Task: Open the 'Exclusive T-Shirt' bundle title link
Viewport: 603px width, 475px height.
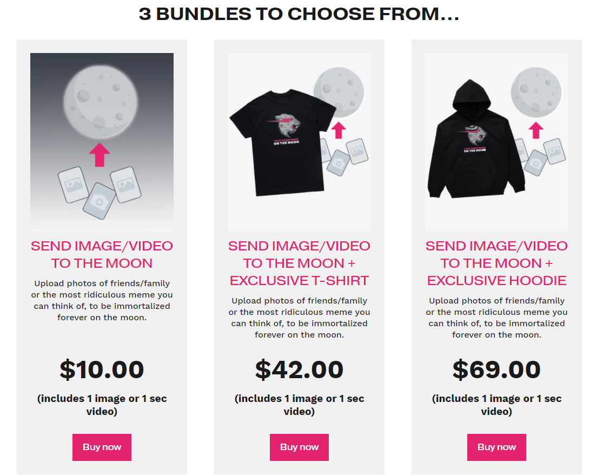Action: pyautogui.click(x=299, y=263)
